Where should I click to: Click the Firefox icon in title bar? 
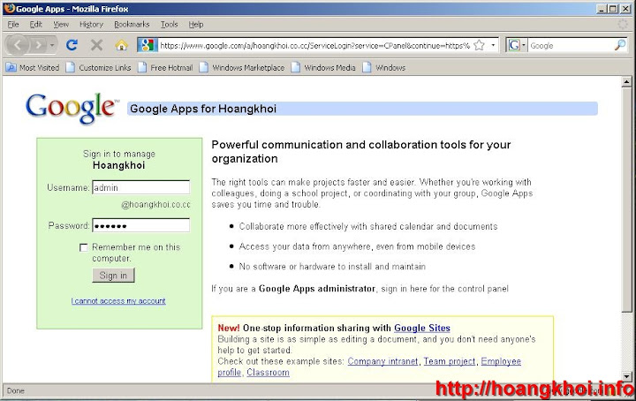click(10, 9)
